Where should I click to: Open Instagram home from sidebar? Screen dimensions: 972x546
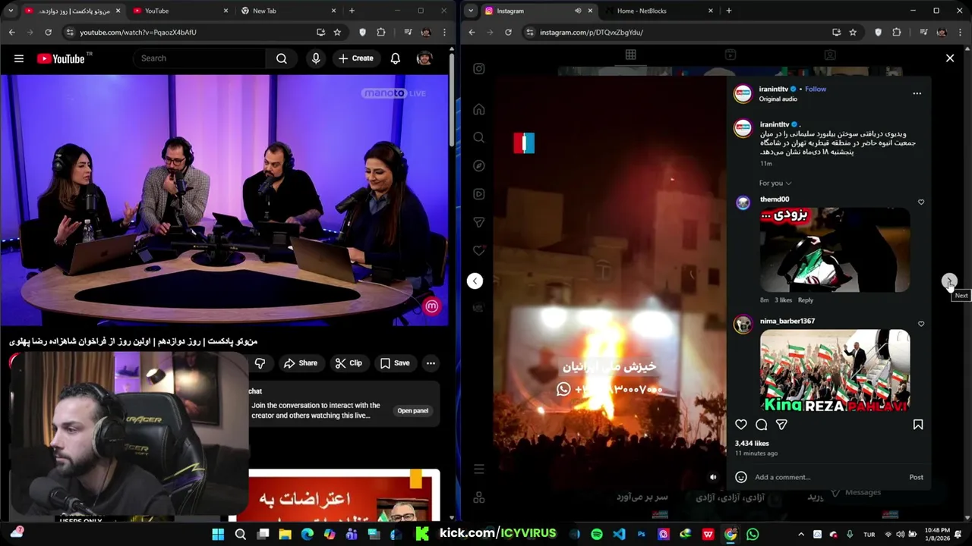coord(479,109)
